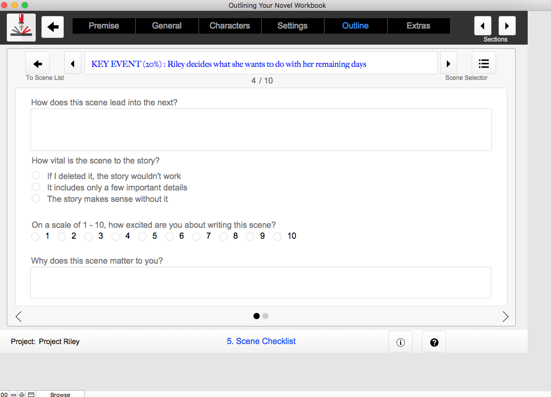Choose excitement rating 4
This screenshot has width=551, height=397.
point(116,237)
